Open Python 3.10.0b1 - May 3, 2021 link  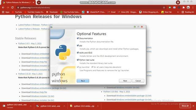click(117, 92)
